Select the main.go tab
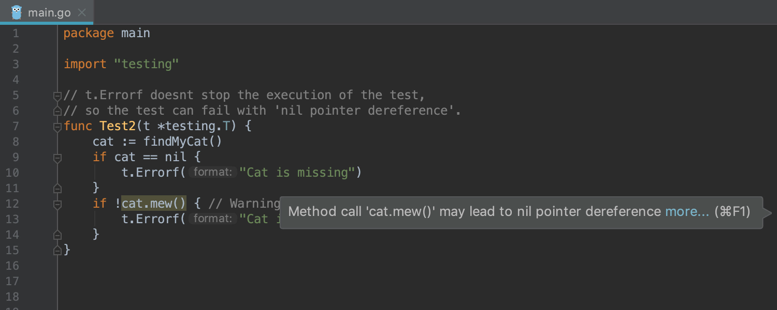Viewport: 777px width, 310px height. tap(49, 12)
